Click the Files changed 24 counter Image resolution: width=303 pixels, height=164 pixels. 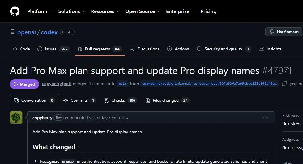coord(185,100)
